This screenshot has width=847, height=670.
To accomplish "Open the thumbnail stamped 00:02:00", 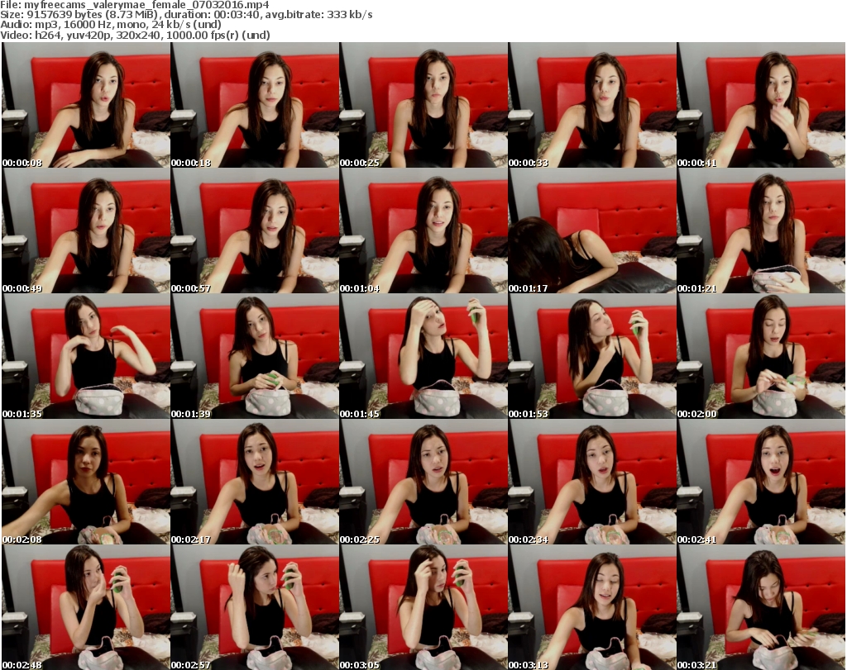I will point(761,356).
